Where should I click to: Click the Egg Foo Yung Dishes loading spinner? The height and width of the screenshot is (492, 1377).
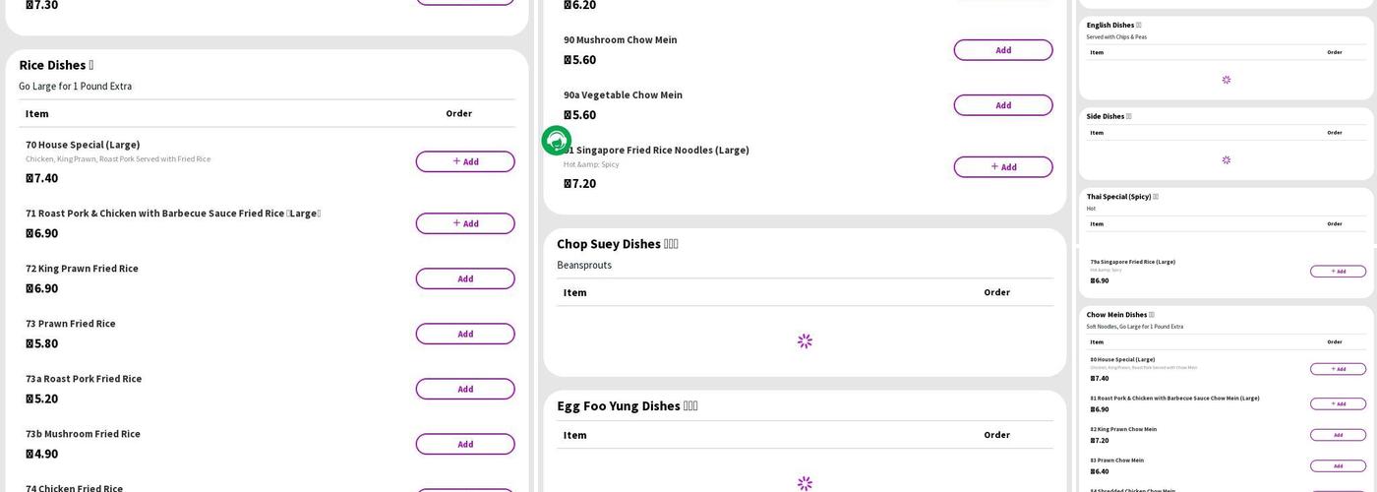click(805, 483)
